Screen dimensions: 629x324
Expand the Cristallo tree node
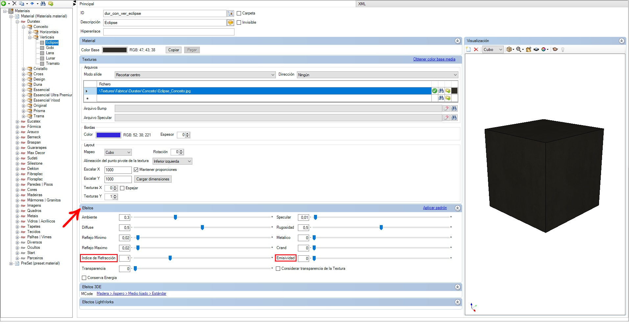24,69
